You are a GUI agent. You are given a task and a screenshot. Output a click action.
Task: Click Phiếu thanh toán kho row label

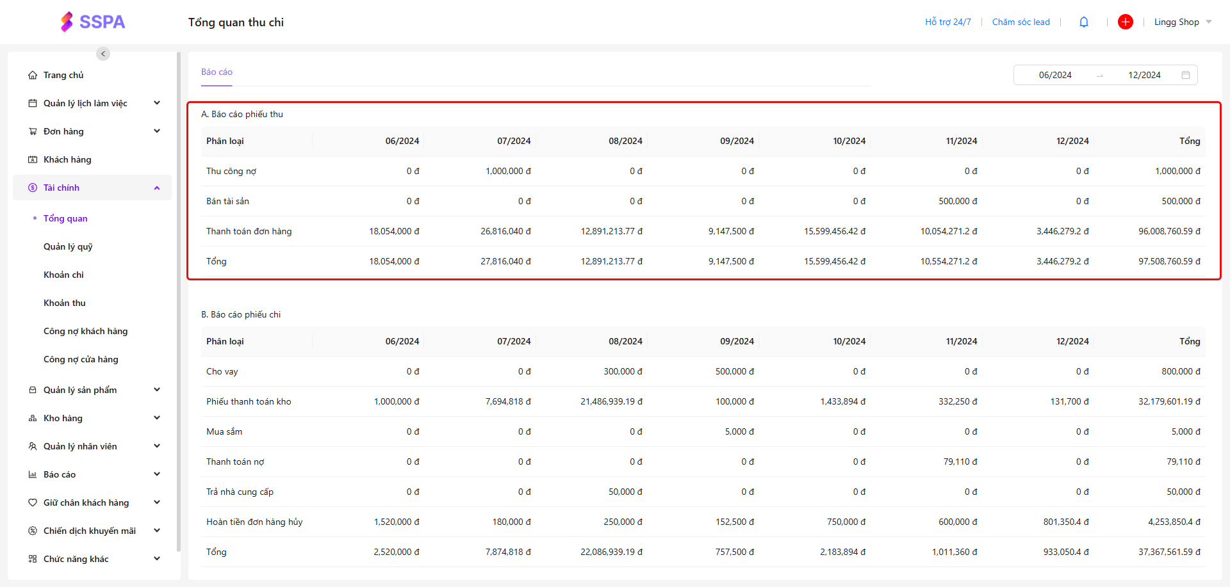click(x=249, y=401)
